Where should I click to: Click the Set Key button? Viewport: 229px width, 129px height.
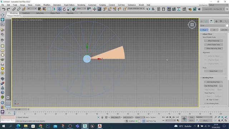coord(191,120)
